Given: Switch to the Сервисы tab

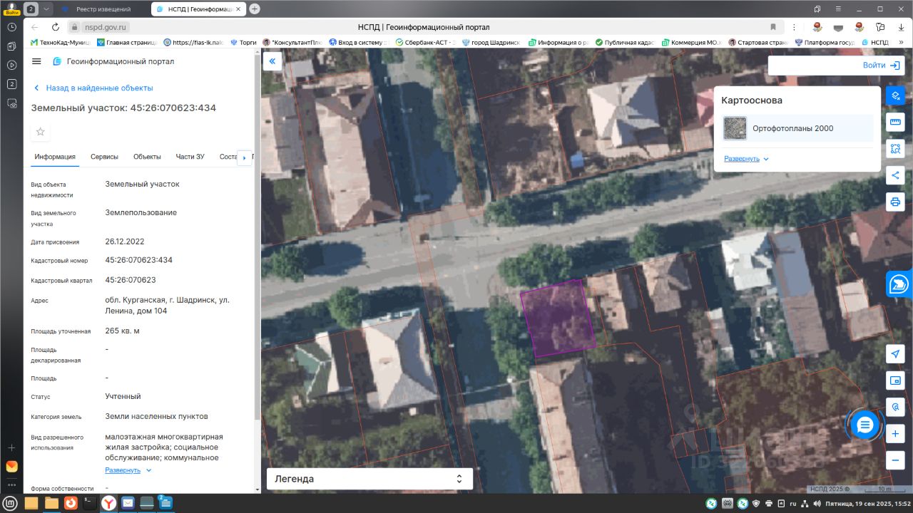Looking at the screenshot, I should (x=104, y=157).
